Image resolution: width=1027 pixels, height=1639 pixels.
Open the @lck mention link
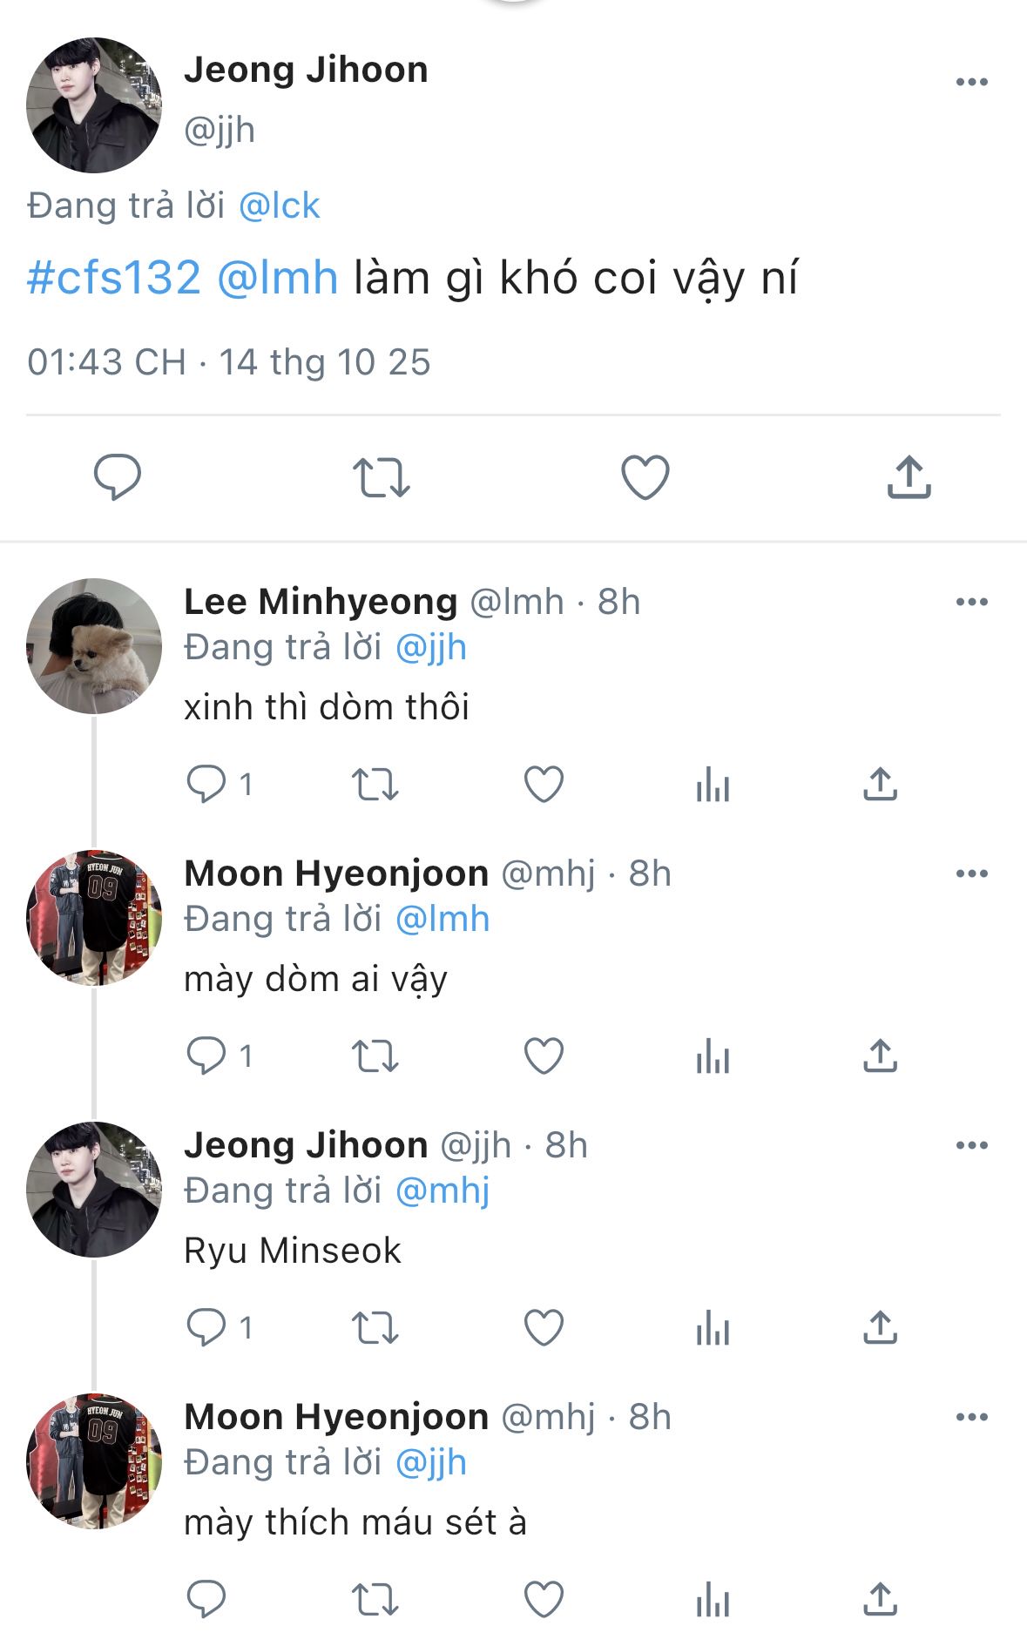point(279,206)
